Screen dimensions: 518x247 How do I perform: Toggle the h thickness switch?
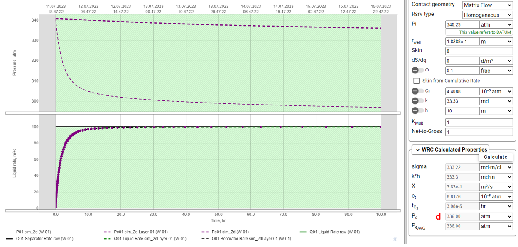click(x=417, y=110)
